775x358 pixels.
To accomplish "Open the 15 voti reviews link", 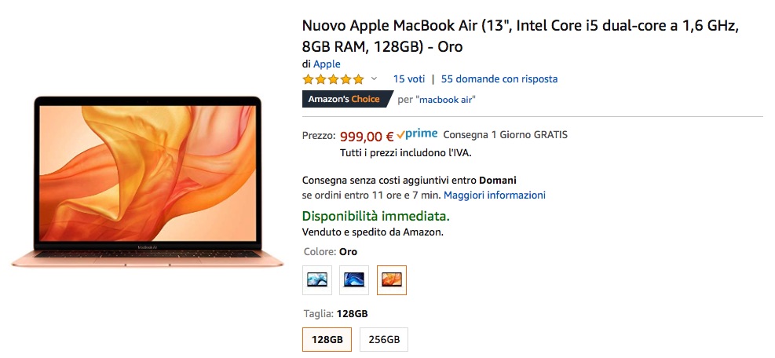I will [409, 79].
